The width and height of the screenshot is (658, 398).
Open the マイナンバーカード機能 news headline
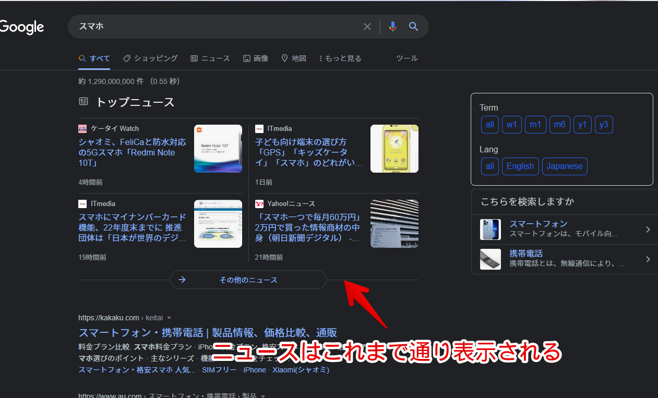[x=133, y=227]
